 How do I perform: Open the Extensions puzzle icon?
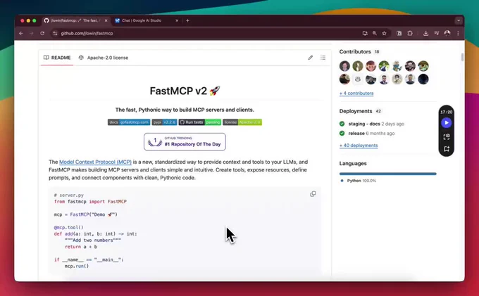click(410, 33)
